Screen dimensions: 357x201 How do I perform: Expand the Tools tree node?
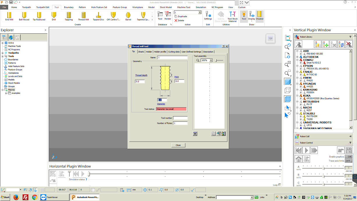pos(2,56)
